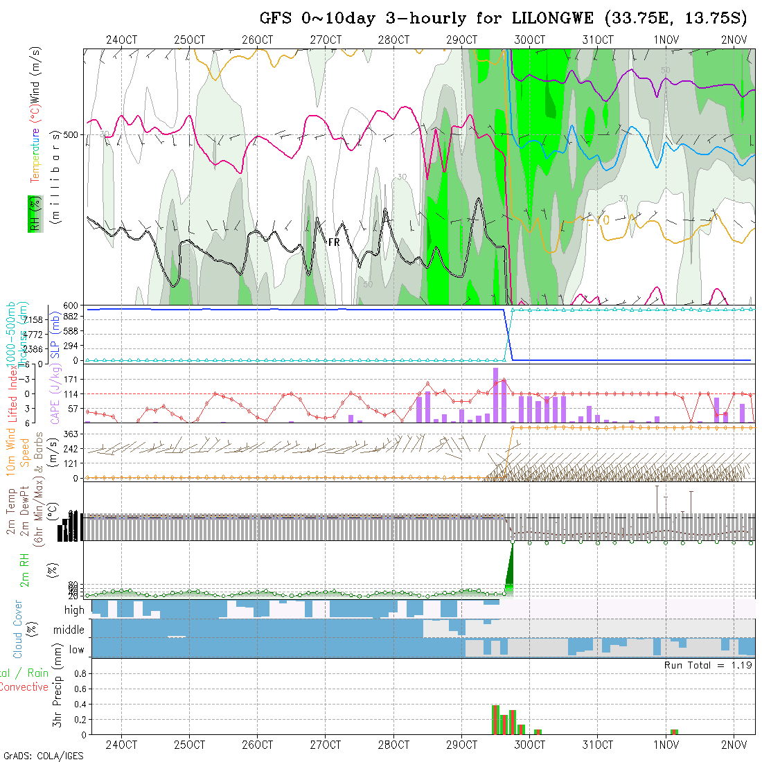Select 30OCT date on the top axis
Image resolution: width=762 pixels, height=762 pixels.
(x=529, y=40)
